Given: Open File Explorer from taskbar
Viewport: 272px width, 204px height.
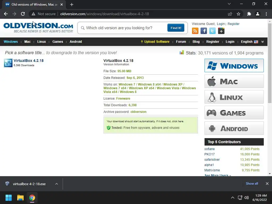Looking at the screenshot, I should (x=20, y=198).
